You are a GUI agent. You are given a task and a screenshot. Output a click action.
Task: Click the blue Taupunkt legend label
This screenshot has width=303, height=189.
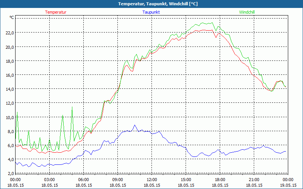[151, 12]
